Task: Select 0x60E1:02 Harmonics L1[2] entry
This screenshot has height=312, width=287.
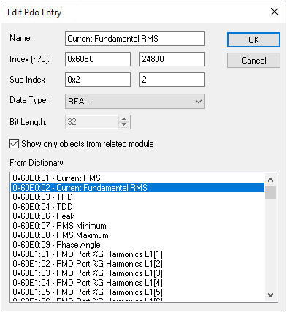Action: (x=137, y=264)
